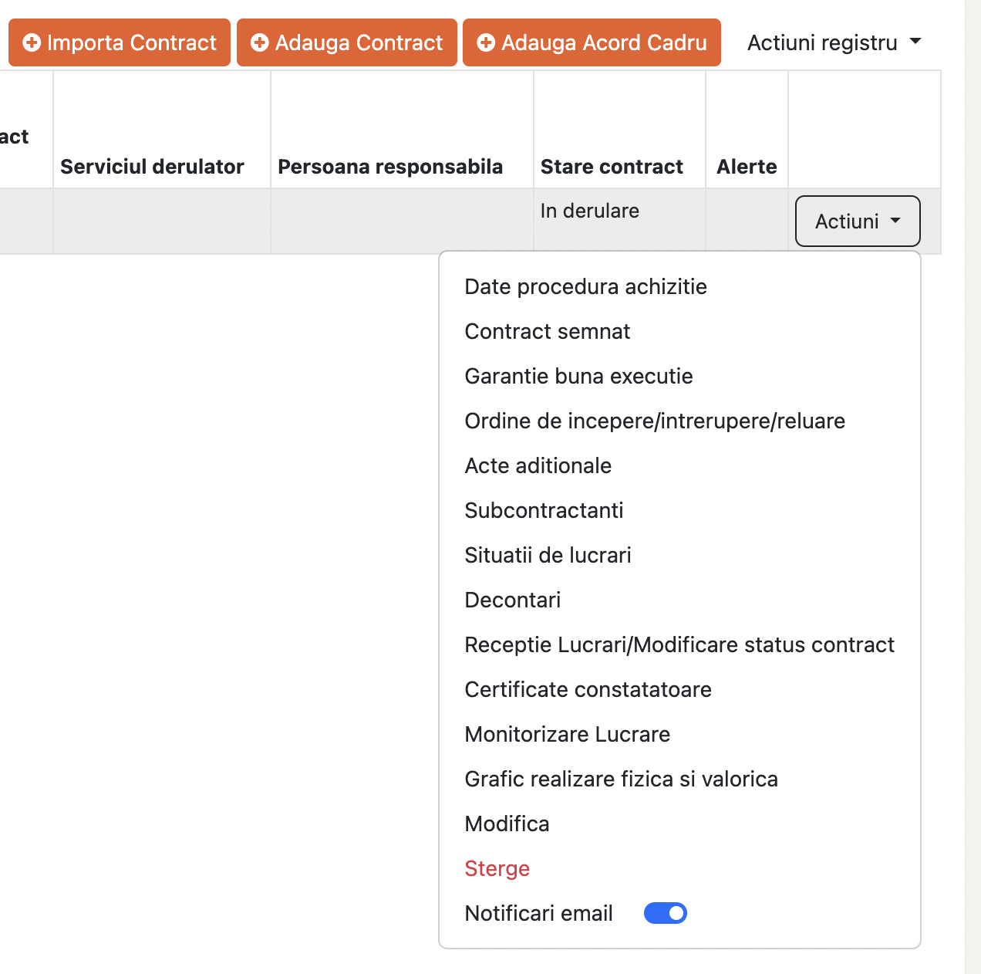981x974 pixels.
Task: Click the red Sterge delete option
Action: click(x=497, y=869)
